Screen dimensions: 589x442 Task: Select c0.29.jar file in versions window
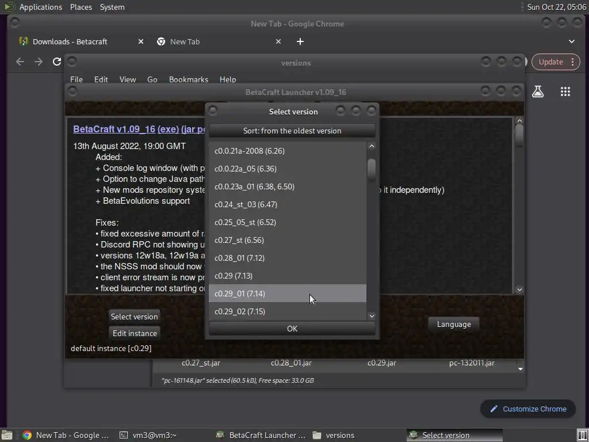click(x=382, y=363)
